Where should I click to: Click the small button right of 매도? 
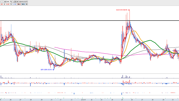coord(27,4)
